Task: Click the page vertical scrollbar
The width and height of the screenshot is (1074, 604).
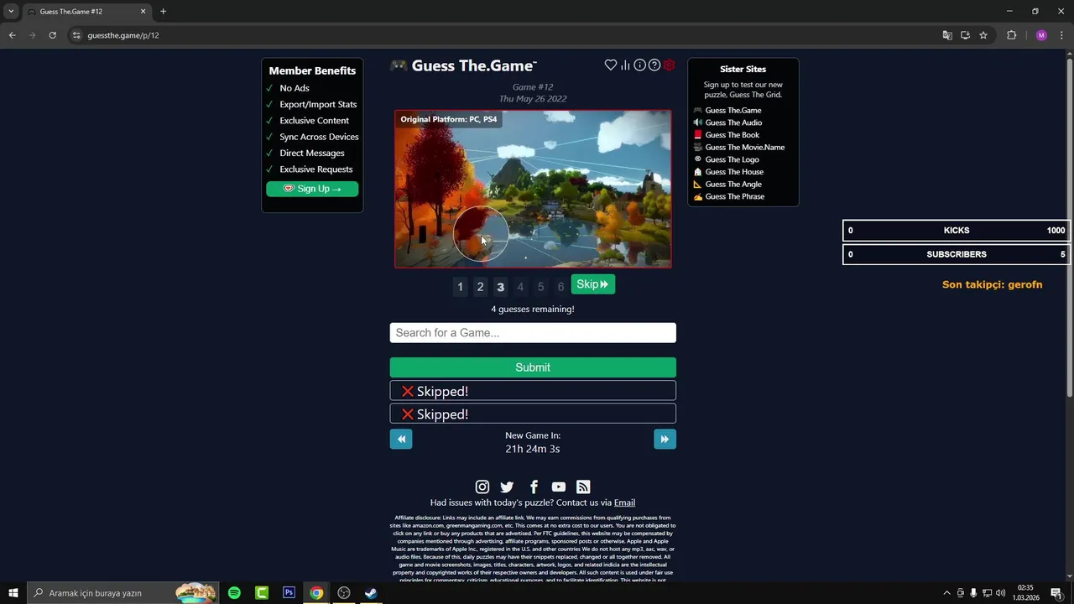Action: tap(1069, 226)
